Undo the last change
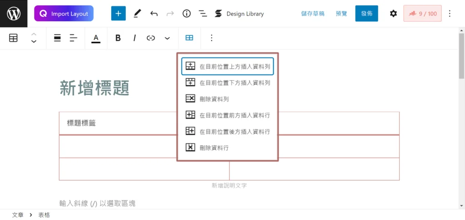Screen dimensions: 465x220 [x=153, y=14]
